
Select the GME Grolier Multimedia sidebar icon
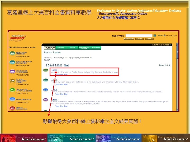tap(12, 62)
